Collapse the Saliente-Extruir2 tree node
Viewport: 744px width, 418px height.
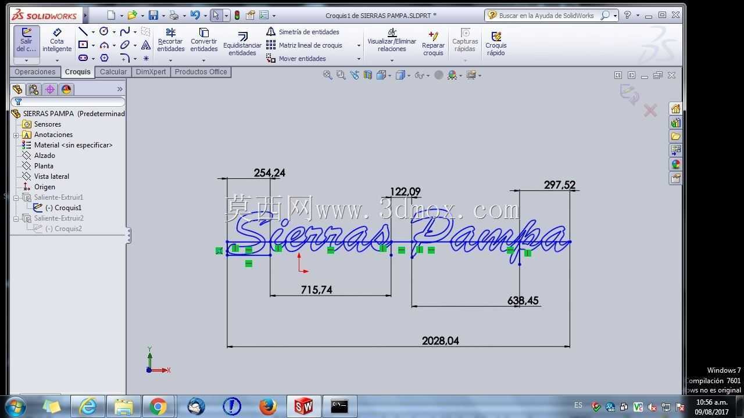16,218
